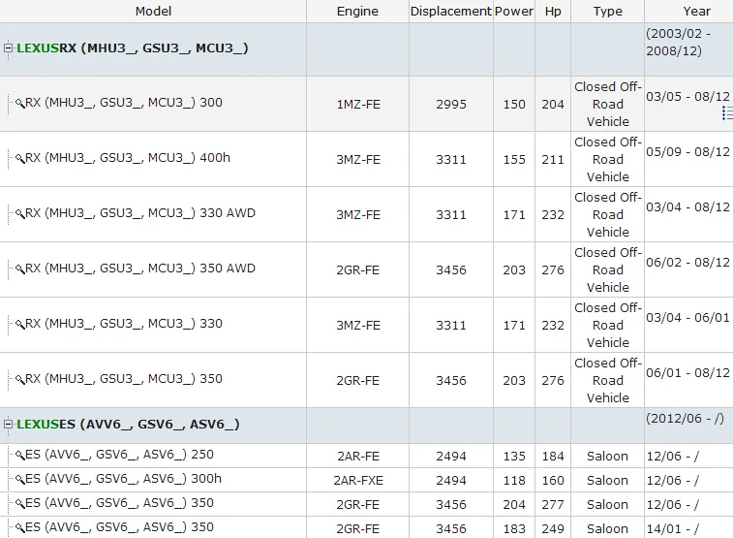
Task: Click year range (2003/02 - 2008/12)
Action: (x=679, y=42)
